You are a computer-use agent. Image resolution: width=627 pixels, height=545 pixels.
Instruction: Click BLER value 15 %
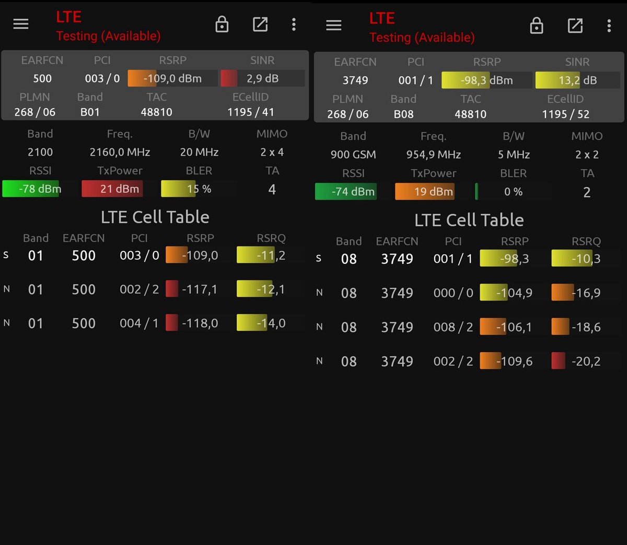point(199,189)
